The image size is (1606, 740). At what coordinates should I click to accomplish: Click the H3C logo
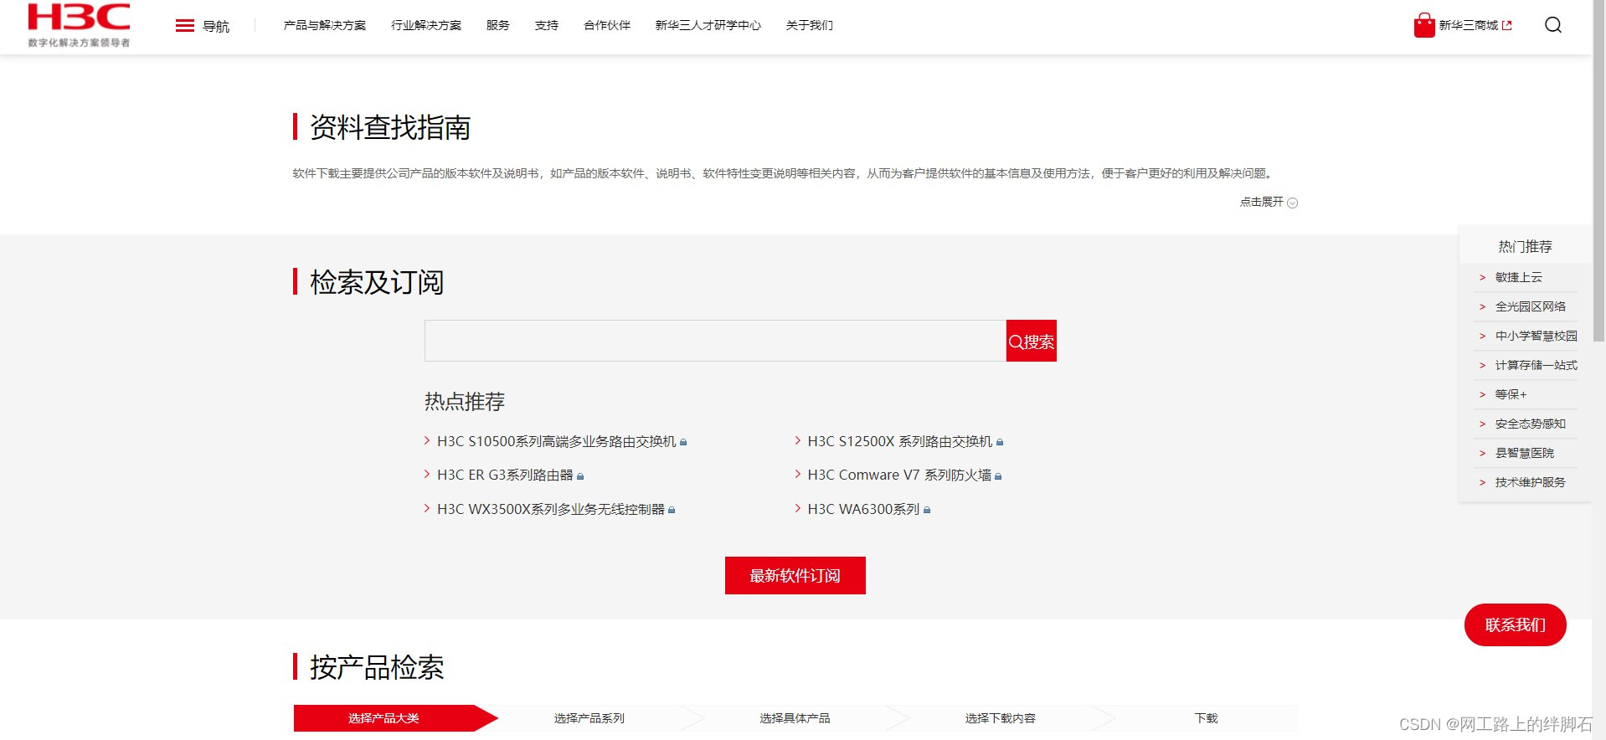(x=79, y=25)
